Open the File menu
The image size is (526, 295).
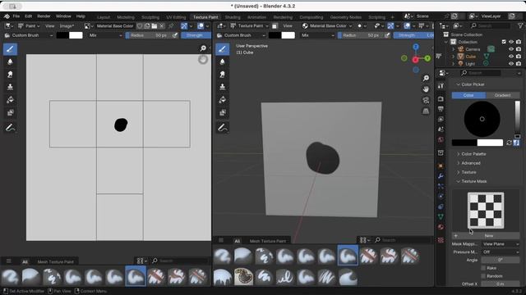point(16,16)
